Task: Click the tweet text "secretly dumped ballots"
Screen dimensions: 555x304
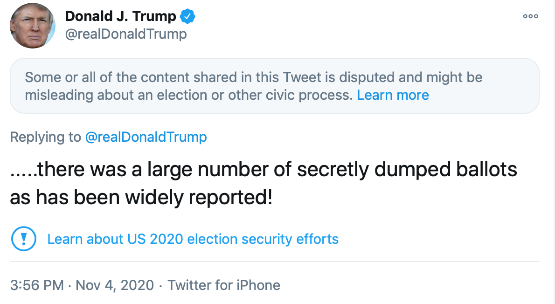Action: (x=407, y=170)
